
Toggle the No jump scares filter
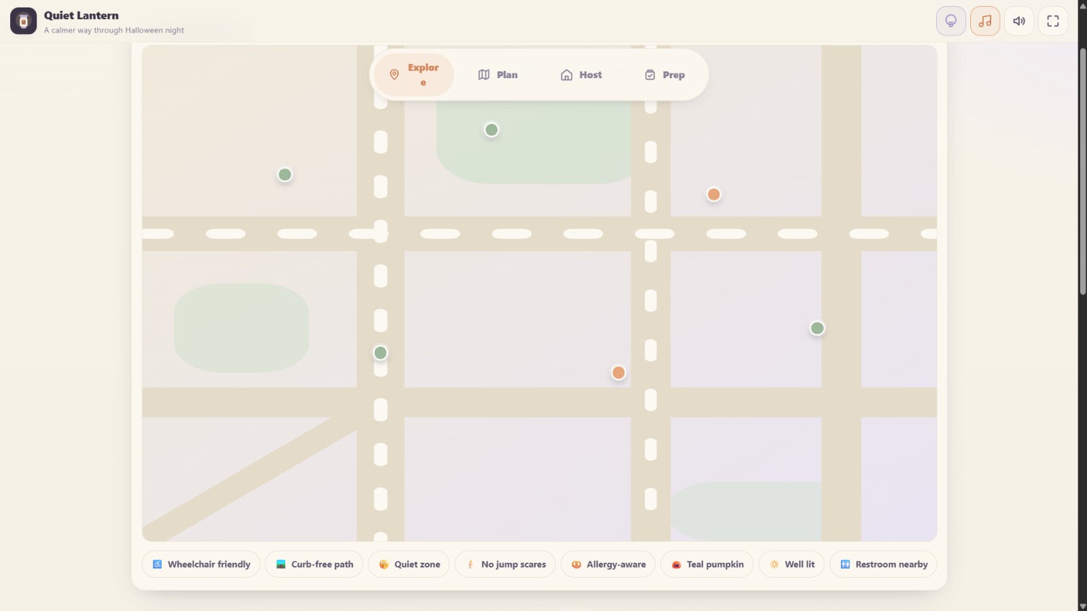pos(505,564)
